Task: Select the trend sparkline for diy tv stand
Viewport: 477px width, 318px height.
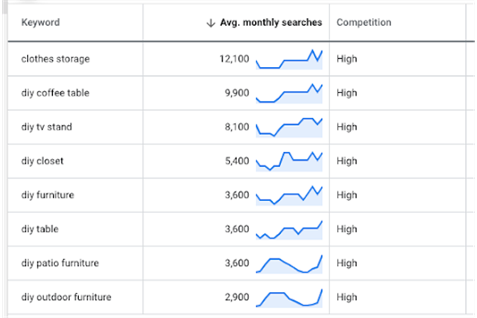Action: pos(289,127)
